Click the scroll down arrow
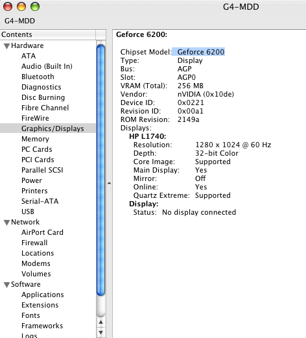Image resolution: width=306 pixels, height=338 pixels. click(101, 333)
